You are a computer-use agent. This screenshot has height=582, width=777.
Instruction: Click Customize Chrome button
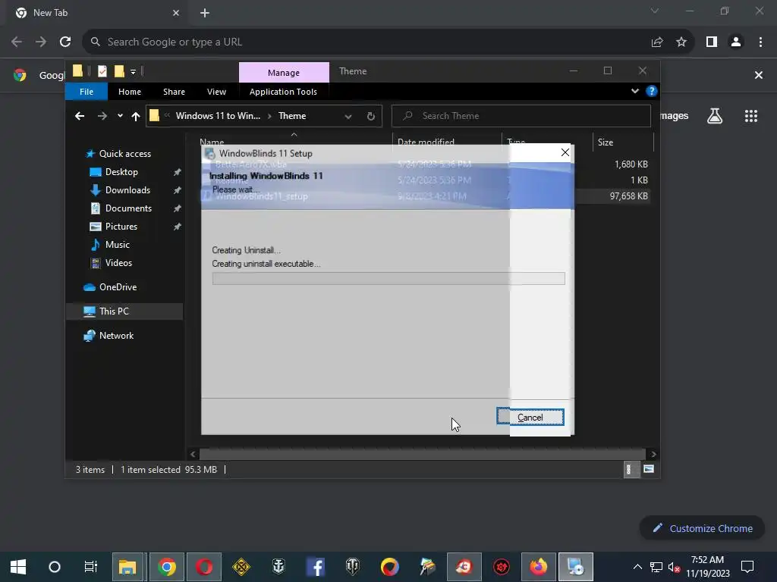[702, 528]
